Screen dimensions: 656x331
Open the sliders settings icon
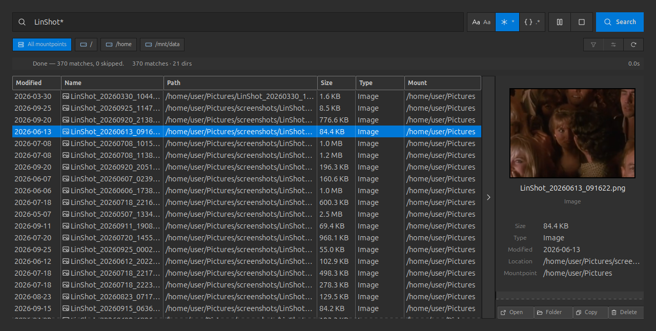click(x=613, y=45)
